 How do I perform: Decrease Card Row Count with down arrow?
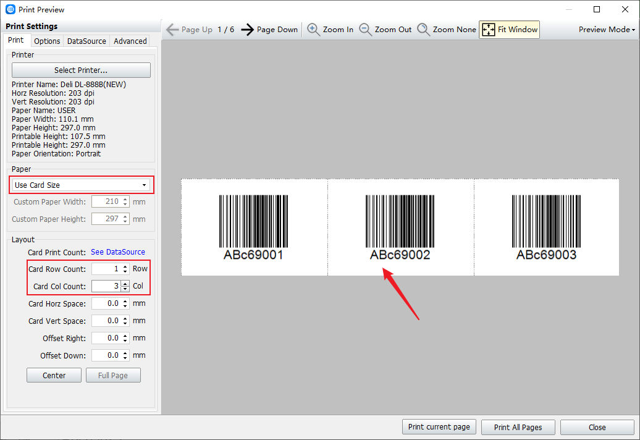125,272
